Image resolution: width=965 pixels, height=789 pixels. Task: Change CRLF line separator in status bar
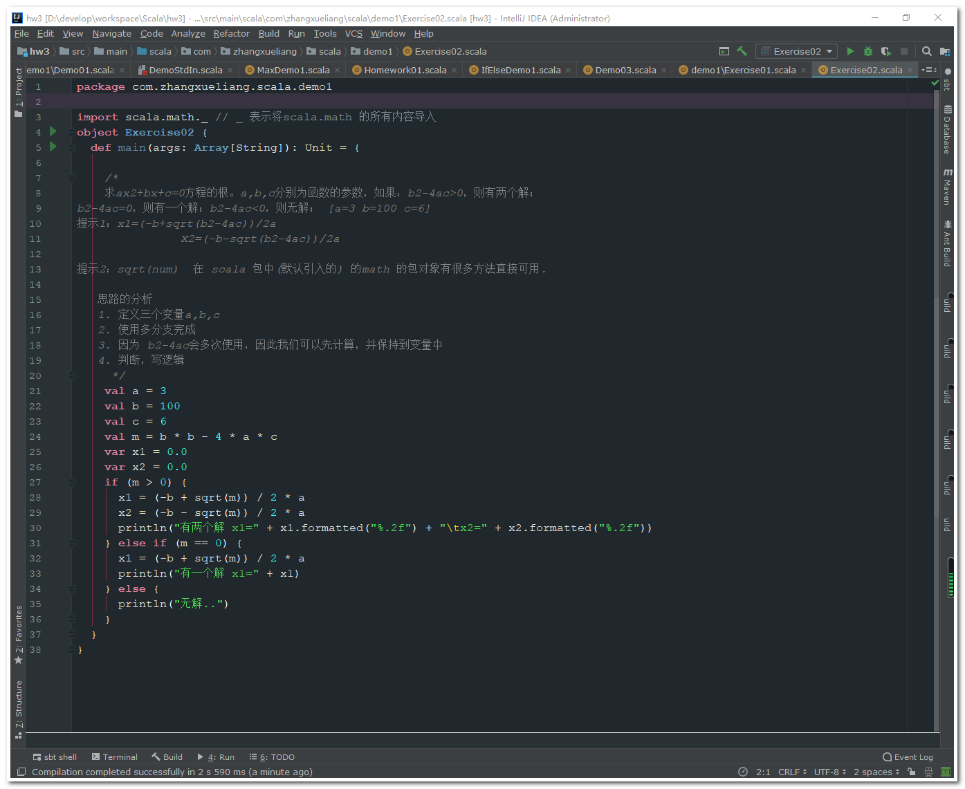(x=792, y=772)
